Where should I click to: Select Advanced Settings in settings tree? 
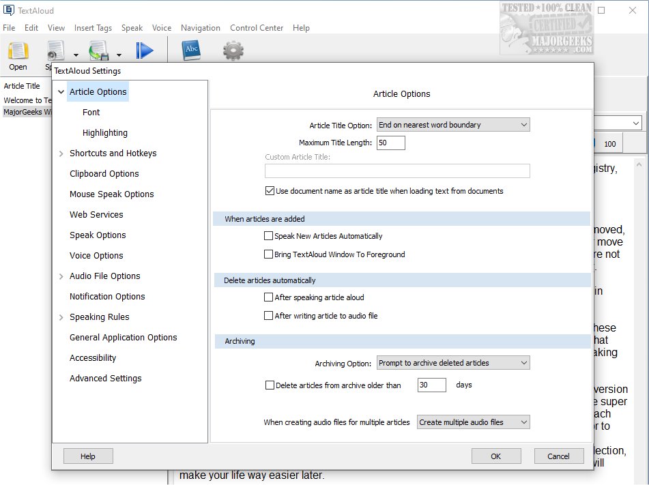click(105, 378)
